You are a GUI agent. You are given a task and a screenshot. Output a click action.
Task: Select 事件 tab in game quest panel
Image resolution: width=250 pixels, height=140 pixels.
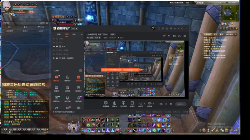tap(222, 35)
